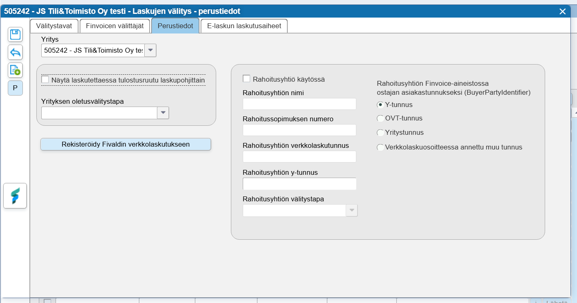Click the P sidebar button

point(15,88)
